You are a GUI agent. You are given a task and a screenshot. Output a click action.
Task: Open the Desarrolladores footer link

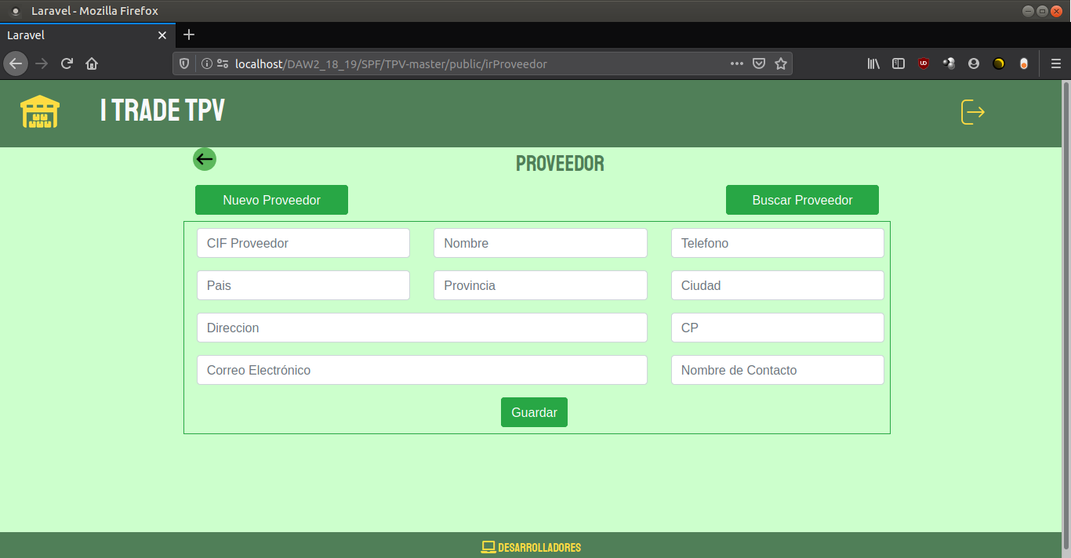[x=532, y=547]
